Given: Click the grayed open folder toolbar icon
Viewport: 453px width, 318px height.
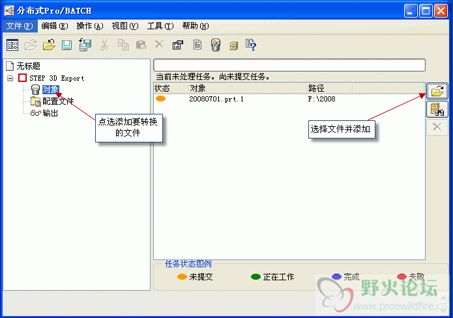Looking at the screenshot, I should pyautogui.click(x=31, y=45).
